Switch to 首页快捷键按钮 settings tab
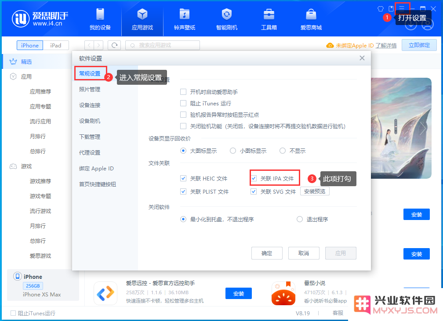Viewport: 443px width, 321px height. (x=98, y=184)
